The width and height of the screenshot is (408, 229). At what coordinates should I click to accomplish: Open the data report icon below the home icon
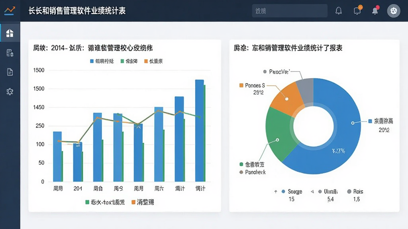[10, 53]
